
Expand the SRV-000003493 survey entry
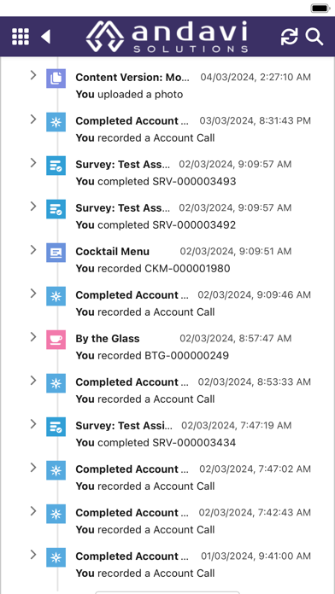coord(33,162)
